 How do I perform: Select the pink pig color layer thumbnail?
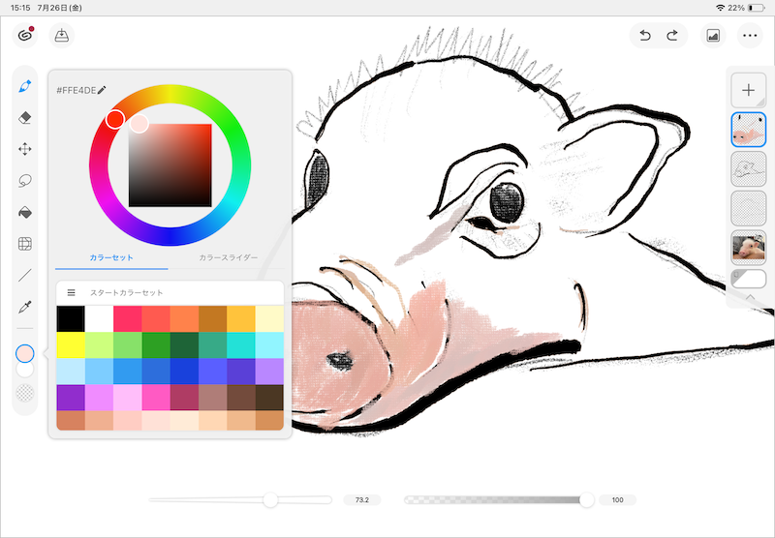(x=748, y=130)
